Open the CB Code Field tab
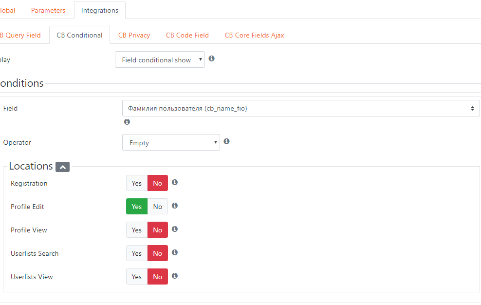 point(187,35)
